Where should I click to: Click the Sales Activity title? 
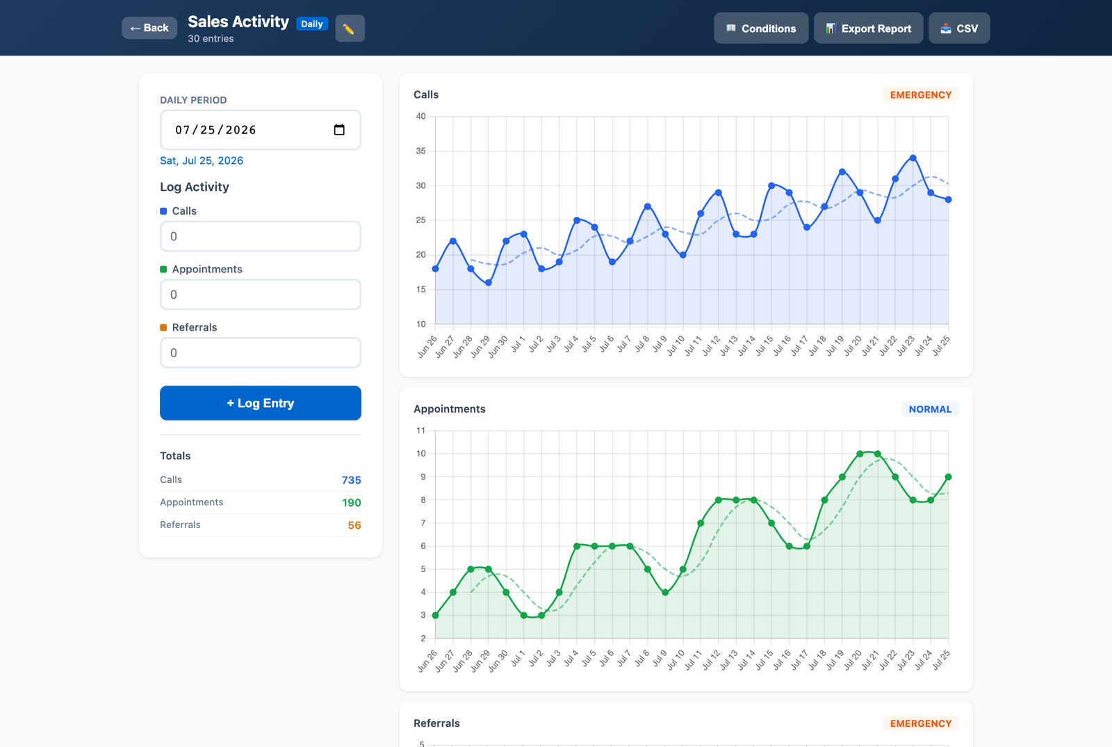click(x=238, y=22)
